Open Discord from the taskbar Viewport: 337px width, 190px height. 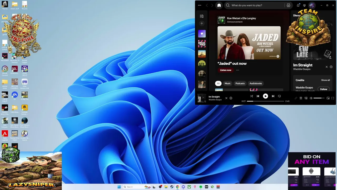[183, 187]
